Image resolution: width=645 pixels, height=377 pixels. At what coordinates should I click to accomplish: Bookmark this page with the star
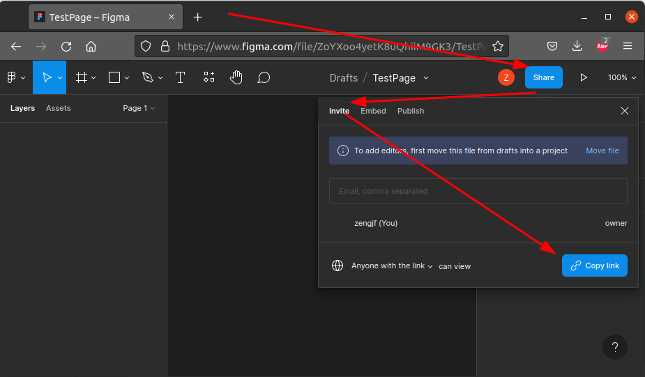click(498, 46)
